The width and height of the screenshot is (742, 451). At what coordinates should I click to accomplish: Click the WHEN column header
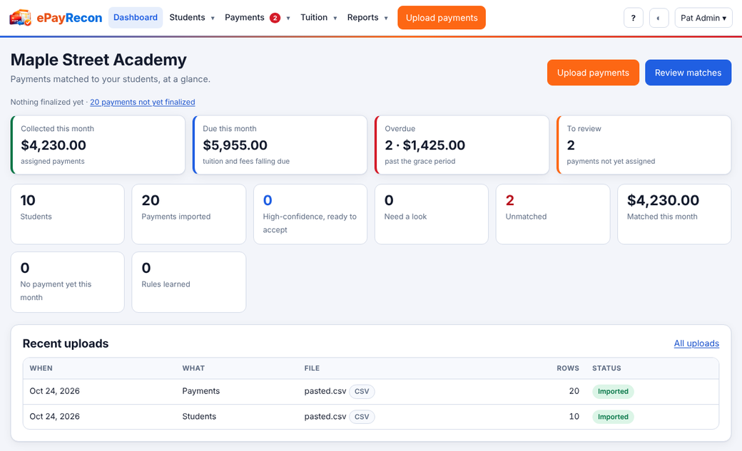click(x=41, y=368)
